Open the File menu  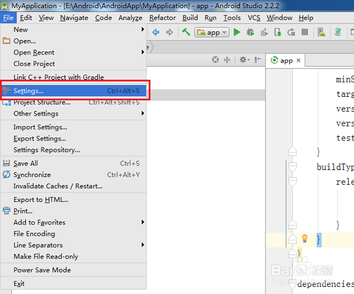[8, 18]
